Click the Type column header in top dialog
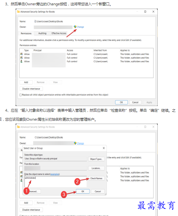 26,50
